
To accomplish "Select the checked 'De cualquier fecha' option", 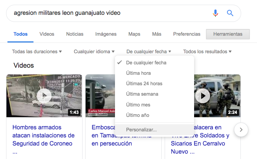I will (146, 63).
